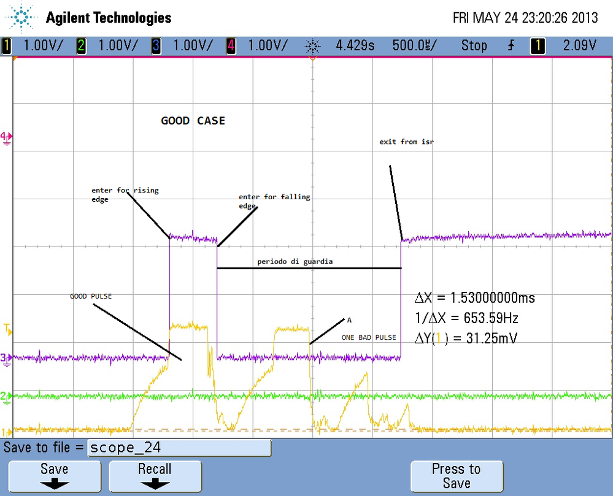Click the Press to Save button

(x=457, y=476)
